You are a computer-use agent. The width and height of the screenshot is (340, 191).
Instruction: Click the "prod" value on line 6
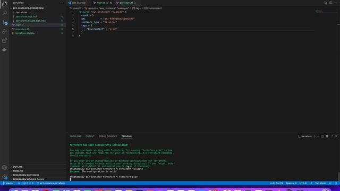click(x=112, y=29)
